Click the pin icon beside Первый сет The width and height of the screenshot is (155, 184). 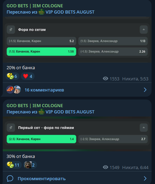[11, 128]
